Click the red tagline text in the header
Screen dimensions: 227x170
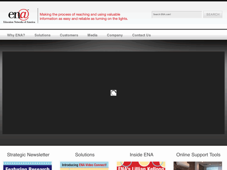(x=84, y=17)
